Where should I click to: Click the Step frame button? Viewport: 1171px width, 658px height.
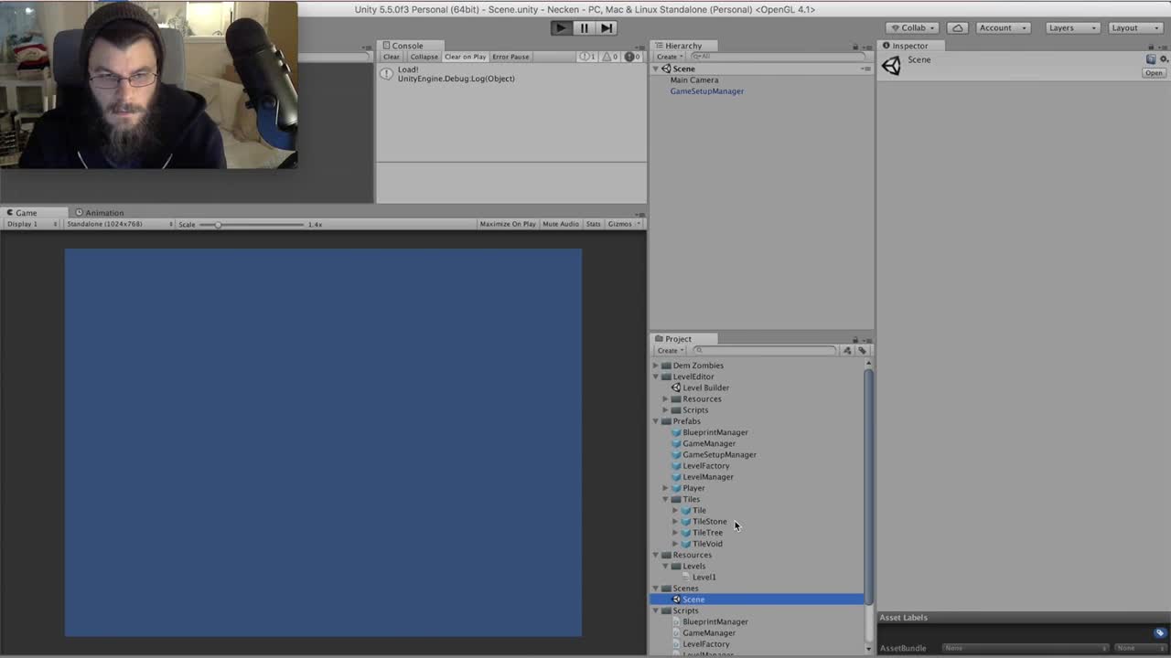[606, 27]
